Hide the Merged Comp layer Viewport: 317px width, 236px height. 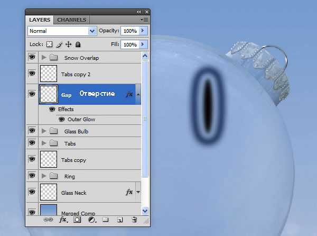pos(32,212)
